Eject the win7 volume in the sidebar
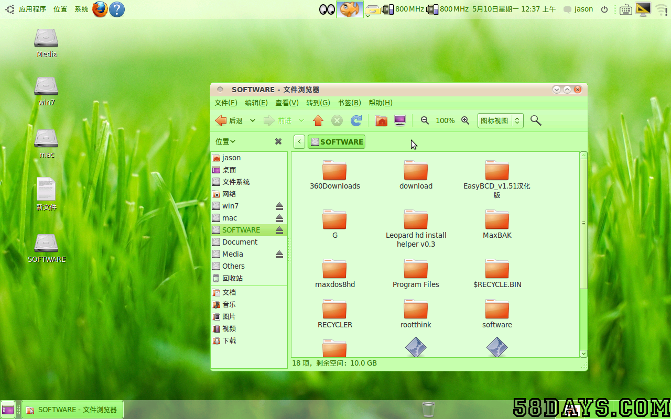The image size is (671, 419). pos(279,206)
